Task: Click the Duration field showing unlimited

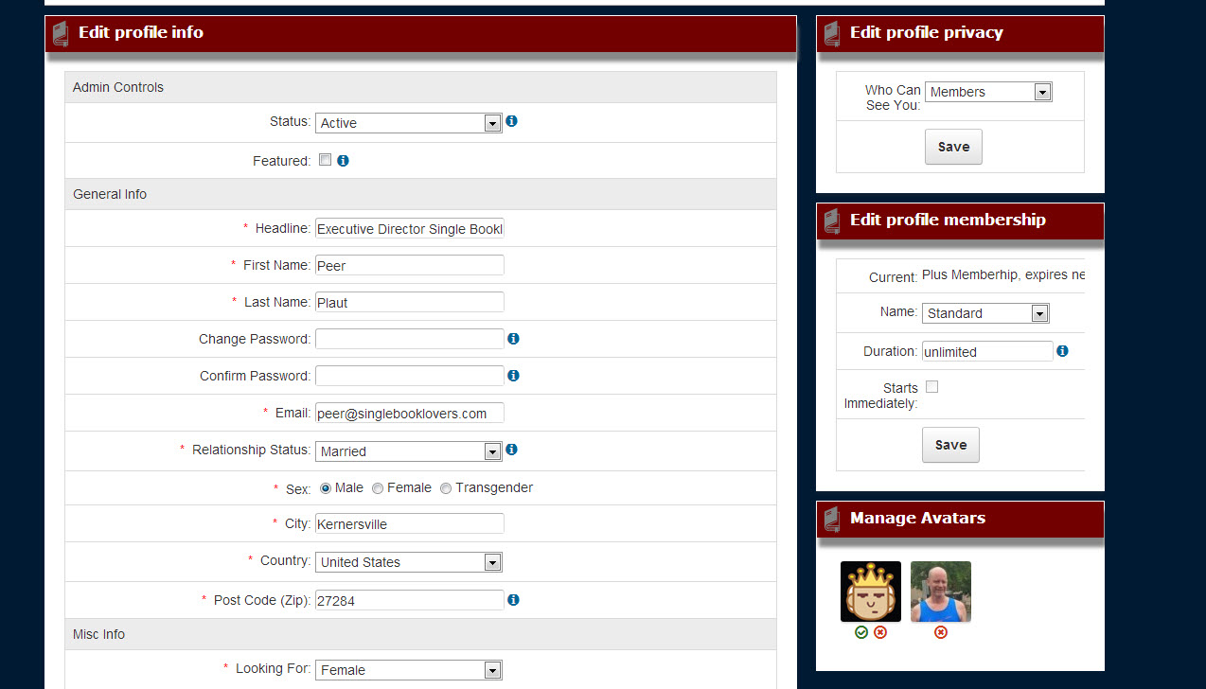Action: coord(987,351)
